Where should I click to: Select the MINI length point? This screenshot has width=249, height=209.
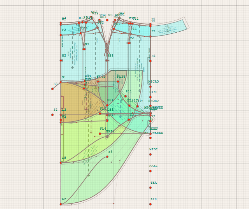click(x=150, y=97)
